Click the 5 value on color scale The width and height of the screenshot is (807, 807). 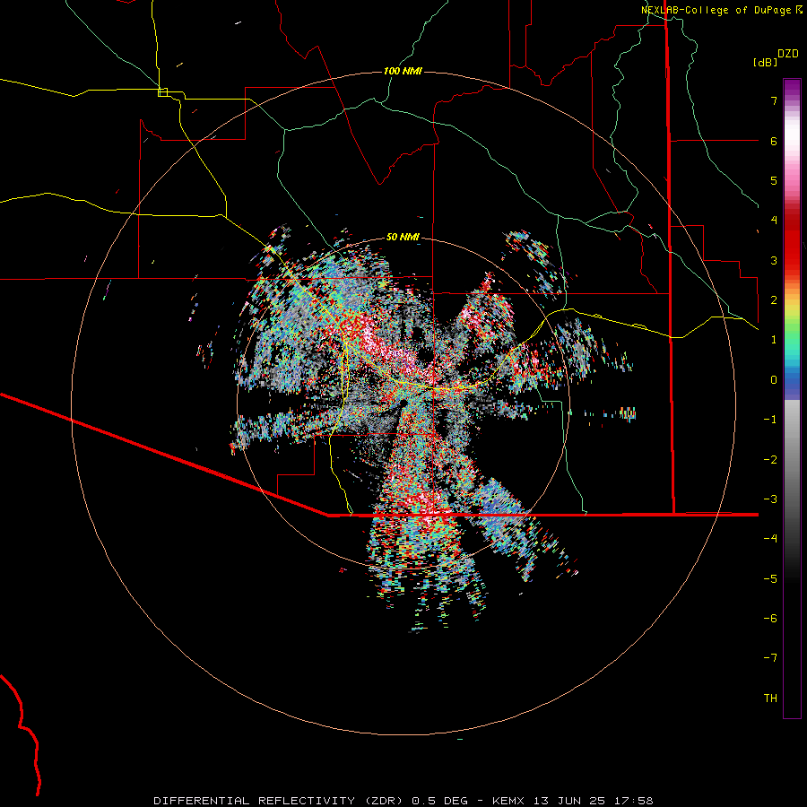(x=774, y=180)
